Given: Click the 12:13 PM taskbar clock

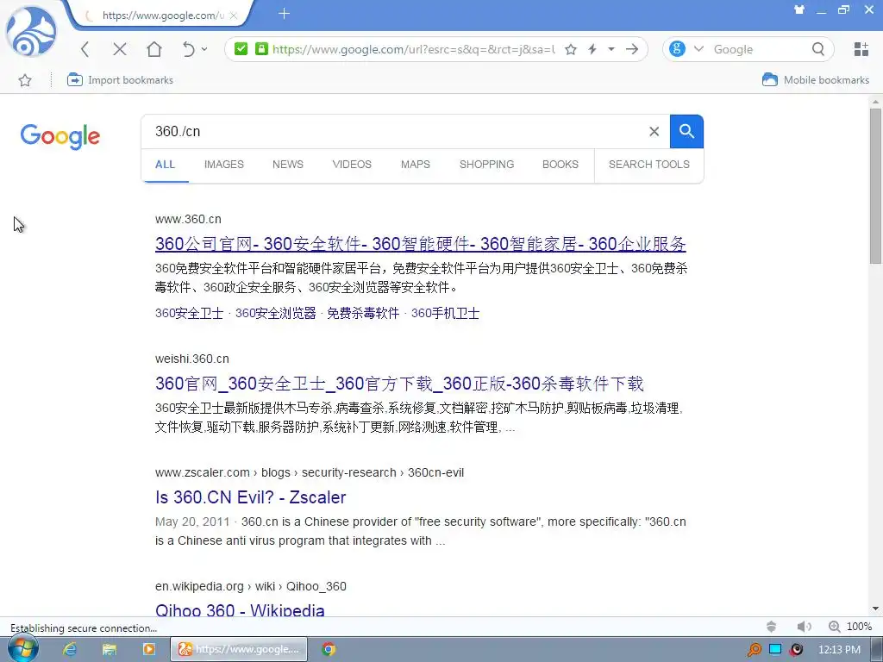Looking at the screenshot, I should [839, 650].
